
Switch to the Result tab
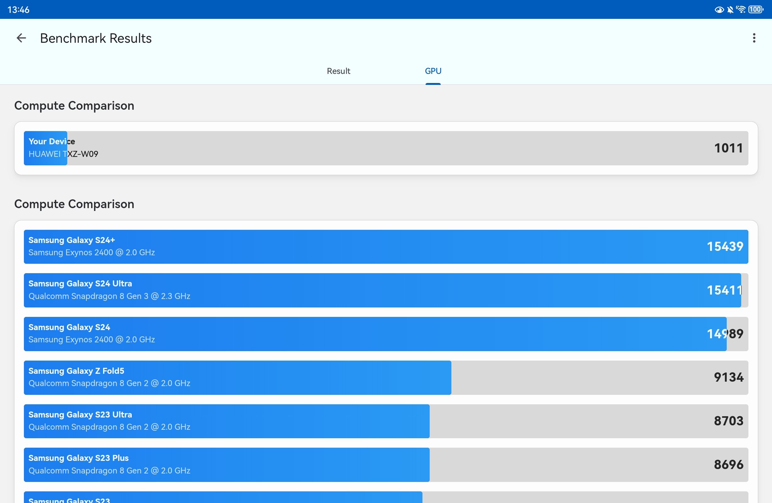pos(338,71)
